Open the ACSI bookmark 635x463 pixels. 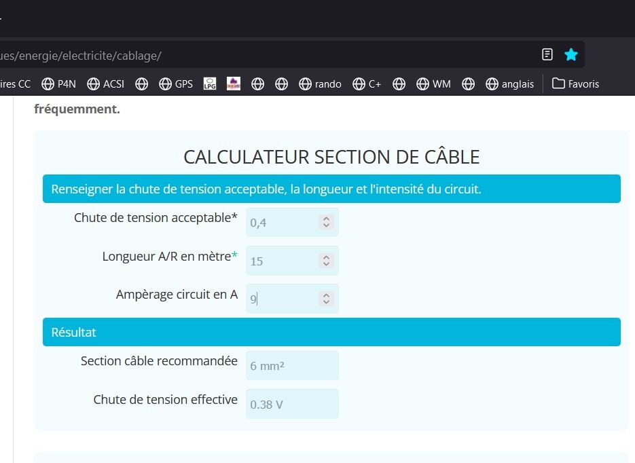point(106,84)
